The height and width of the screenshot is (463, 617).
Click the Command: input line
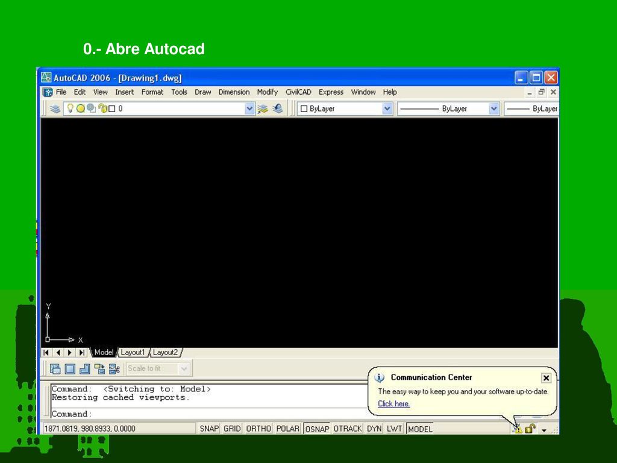click(208, 414)
